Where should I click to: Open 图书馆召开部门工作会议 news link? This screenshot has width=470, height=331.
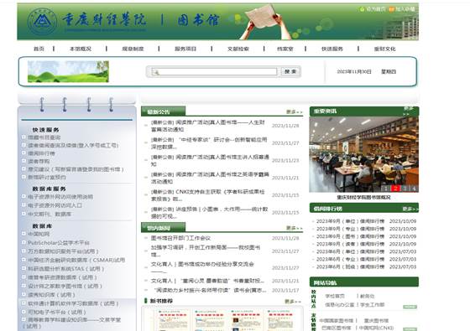(x=180, y=238)
